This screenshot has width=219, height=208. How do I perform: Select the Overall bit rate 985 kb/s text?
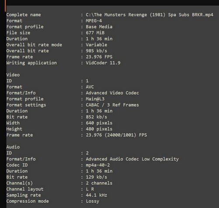96,51
